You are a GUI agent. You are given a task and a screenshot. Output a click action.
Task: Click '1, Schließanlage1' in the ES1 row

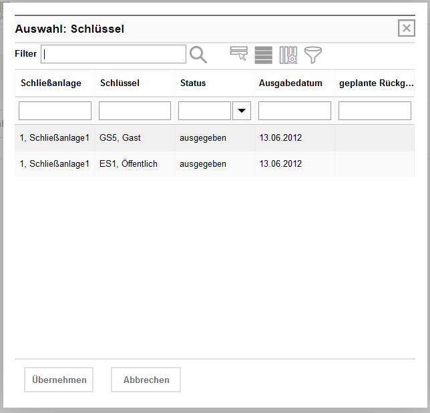(55, 163)
